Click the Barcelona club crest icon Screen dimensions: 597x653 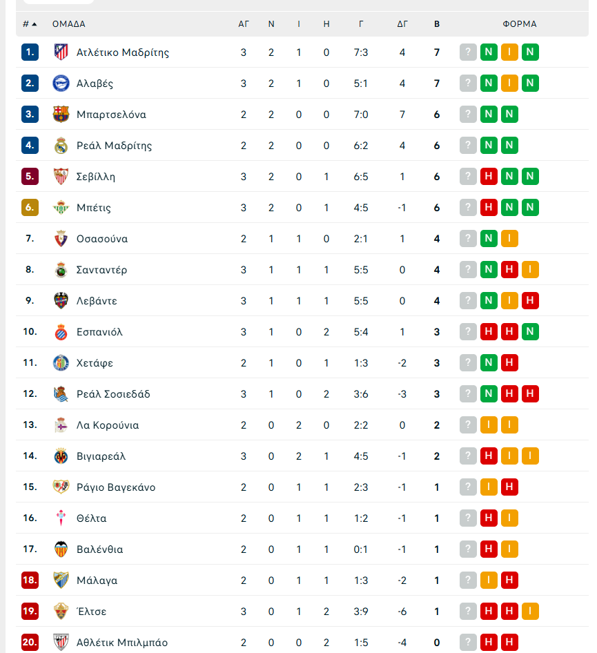[x=61, y=114]
